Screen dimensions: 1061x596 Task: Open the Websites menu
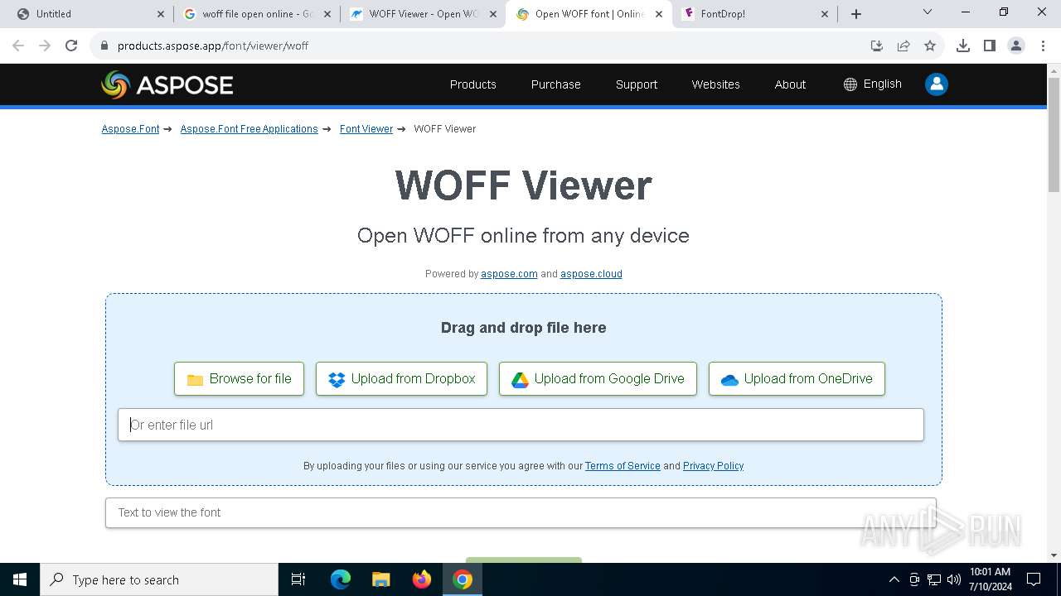(716, 84)
